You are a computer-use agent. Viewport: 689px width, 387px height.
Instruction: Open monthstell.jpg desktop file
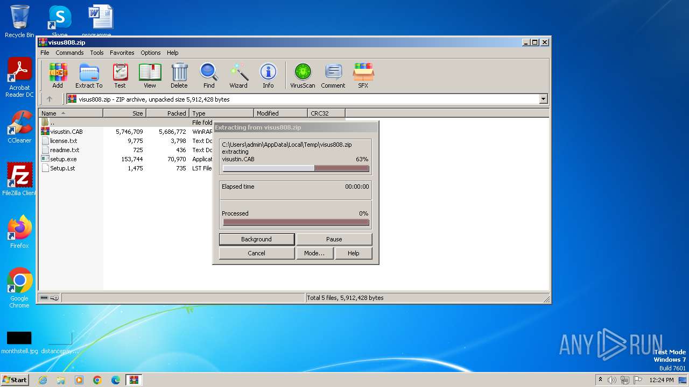[x=19, y=342]
